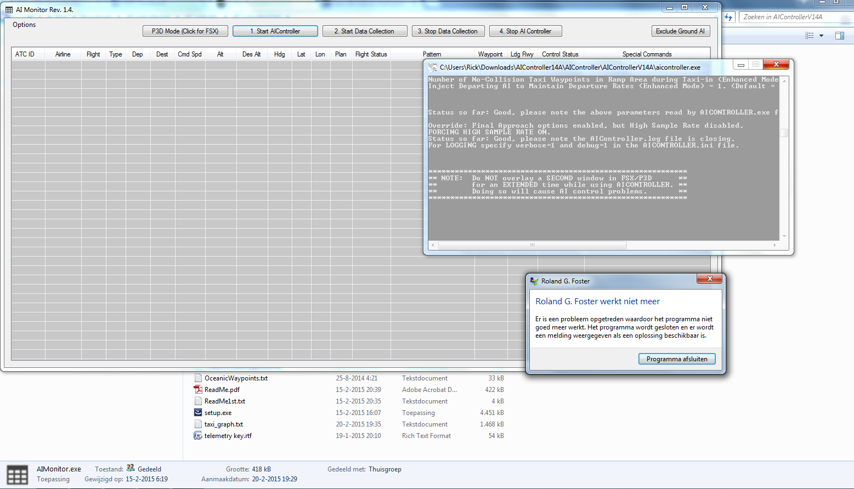This screenshot has height=489, width=854.
Task: Click the ReadMe1st.txt document icon
Action: [x=198, y=401]
